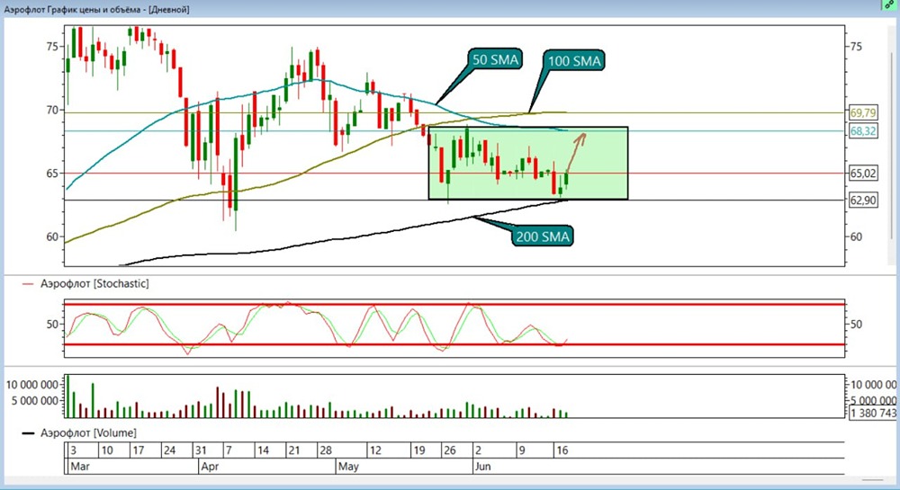900x490 pixels.
Task: Click the '19' day label on the date axis
Action: click(419, 450)
